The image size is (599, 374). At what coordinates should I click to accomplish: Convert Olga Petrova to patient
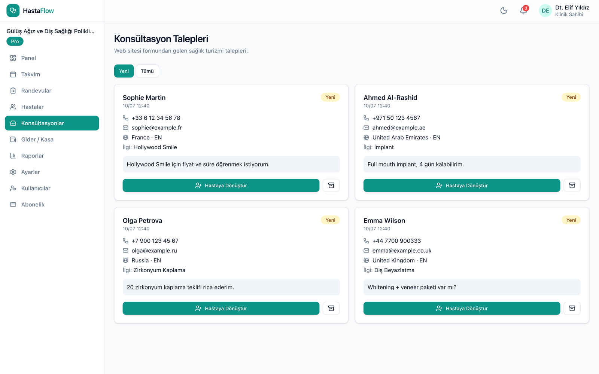tap(221, 309)
